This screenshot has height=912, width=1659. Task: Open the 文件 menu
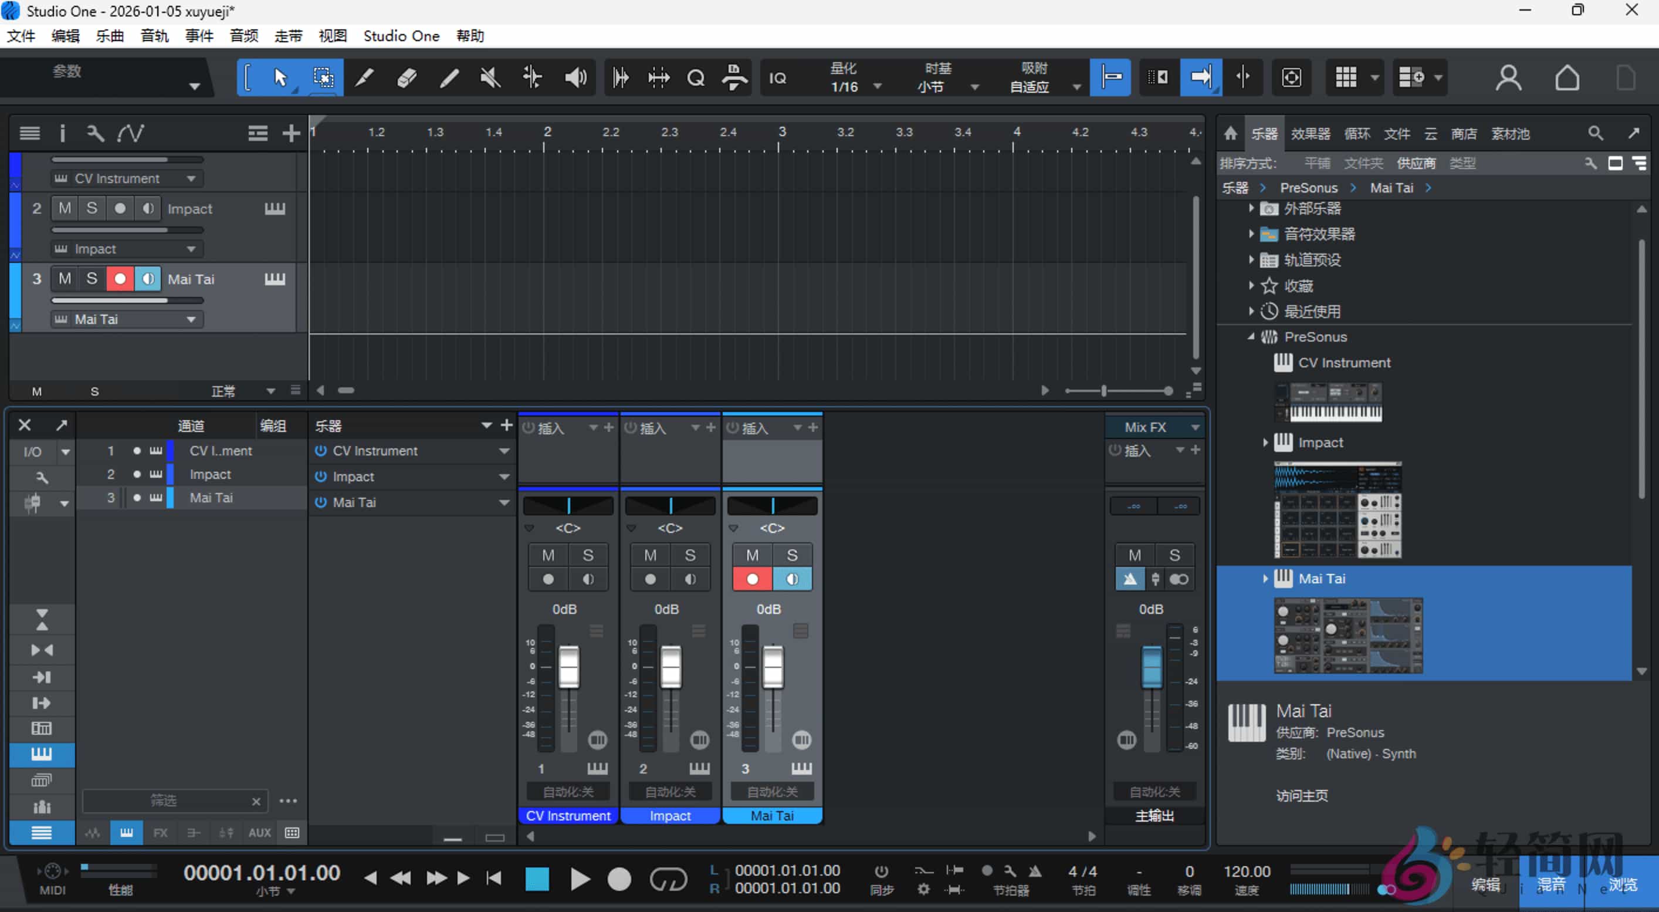tap(20, 36)
